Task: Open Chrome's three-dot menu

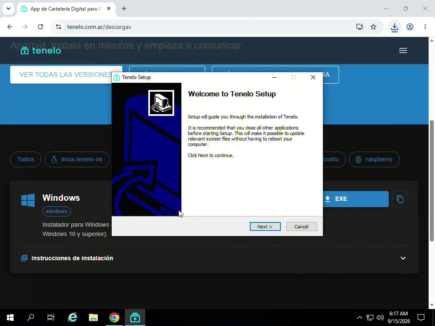Action: 425,27
